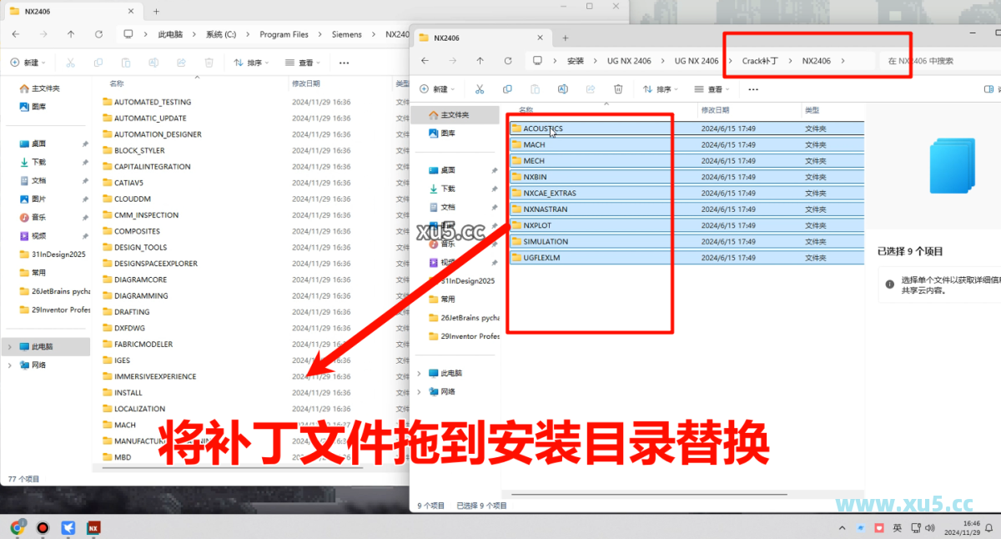Click the Cut scissors icon in Crack补丁 window
The width and height of the screenshot is (1001, 539).
479,89
